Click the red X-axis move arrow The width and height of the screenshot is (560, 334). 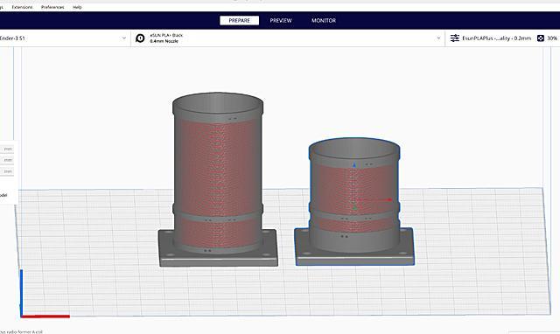[389, 200]
